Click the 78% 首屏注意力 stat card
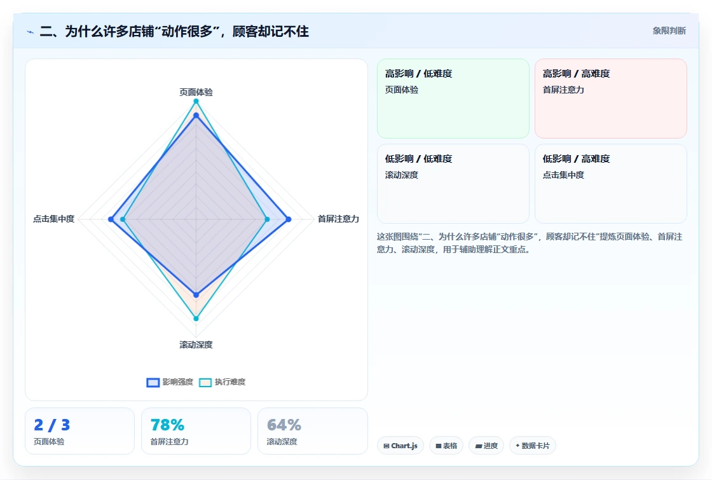Screen dimensions: 712x480 click(196, 431)
